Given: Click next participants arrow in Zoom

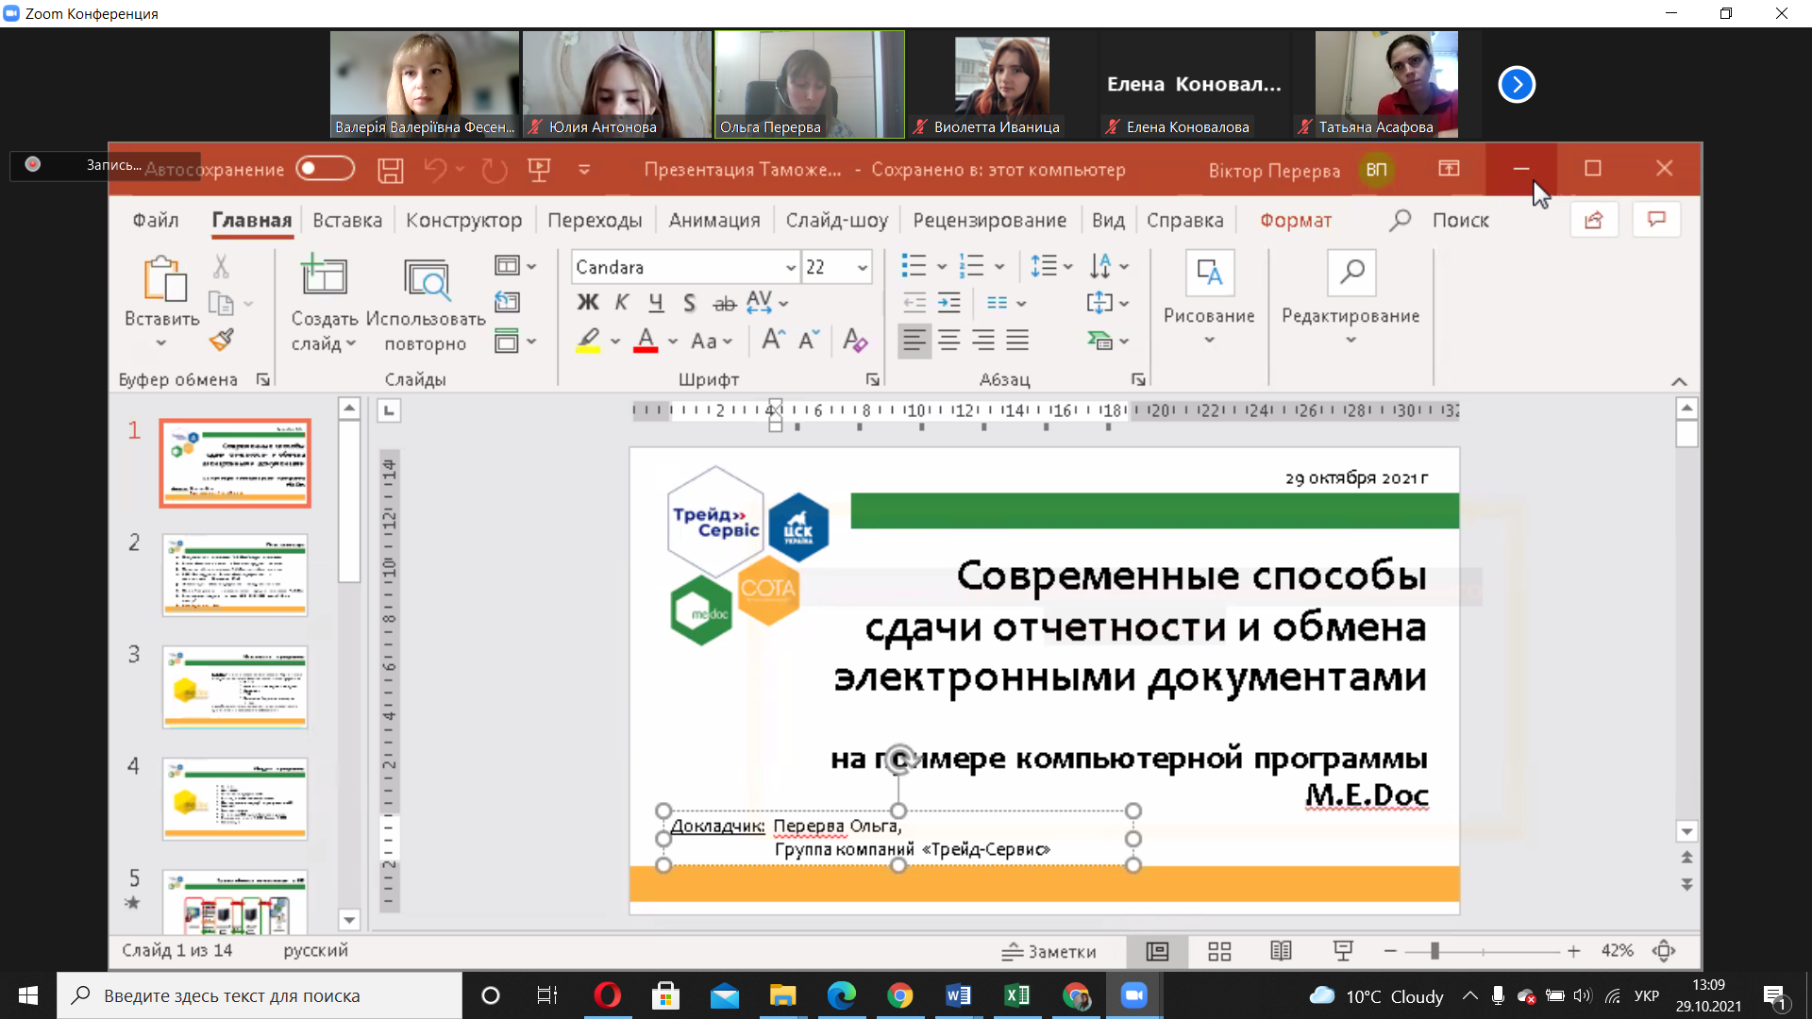Looking at the screenshot, I should tap(1517, 85).
